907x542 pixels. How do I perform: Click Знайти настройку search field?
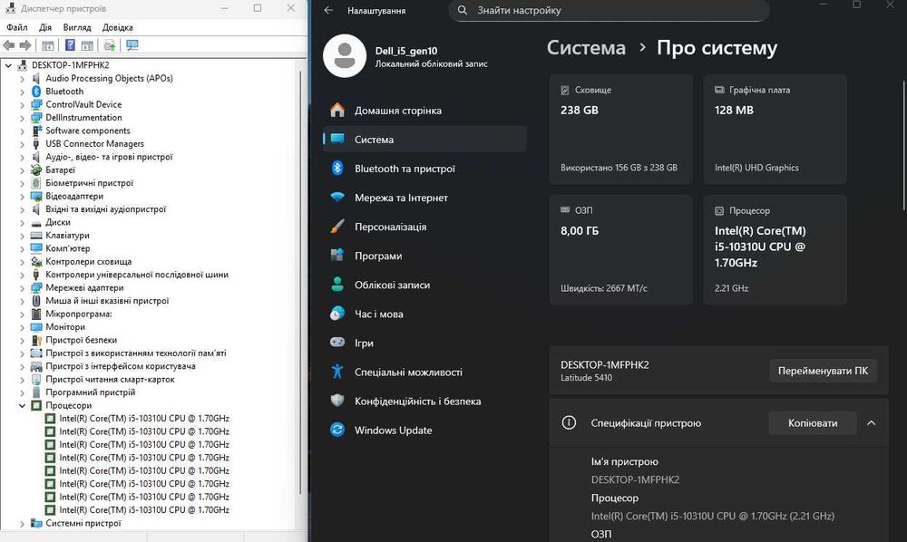tap(609, 10)
